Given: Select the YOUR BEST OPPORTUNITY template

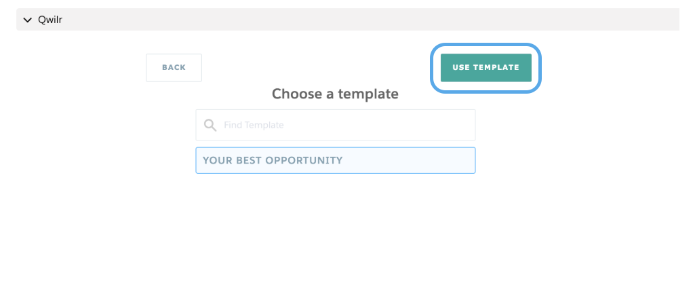Looking at the screenshot, I should coord(336,160).
